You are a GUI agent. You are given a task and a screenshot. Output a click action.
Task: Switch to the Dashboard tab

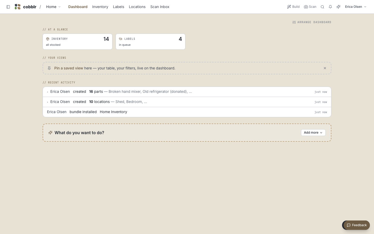pyautogui.click(x=78, y=7)
